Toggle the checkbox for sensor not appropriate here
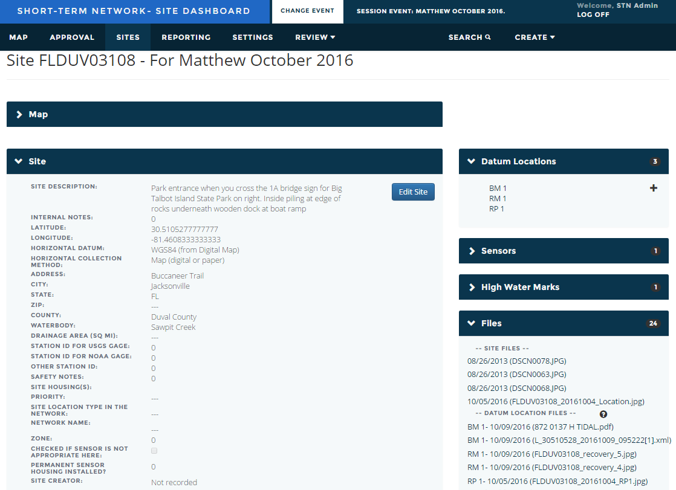This screenshot has height=490, width=676. click(x=154, y=450)
